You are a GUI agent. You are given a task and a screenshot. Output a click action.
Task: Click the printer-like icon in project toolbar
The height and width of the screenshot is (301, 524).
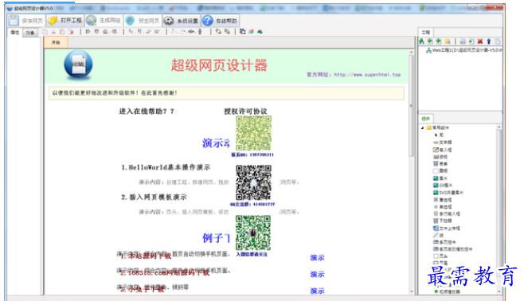point(463,41)
